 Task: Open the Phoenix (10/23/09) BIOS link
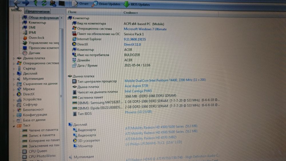tap(138, 112)
